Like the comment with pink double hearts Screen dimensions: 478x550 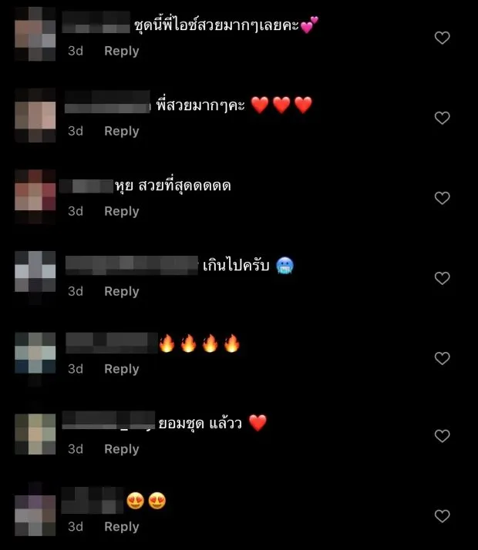click(443, 38)
